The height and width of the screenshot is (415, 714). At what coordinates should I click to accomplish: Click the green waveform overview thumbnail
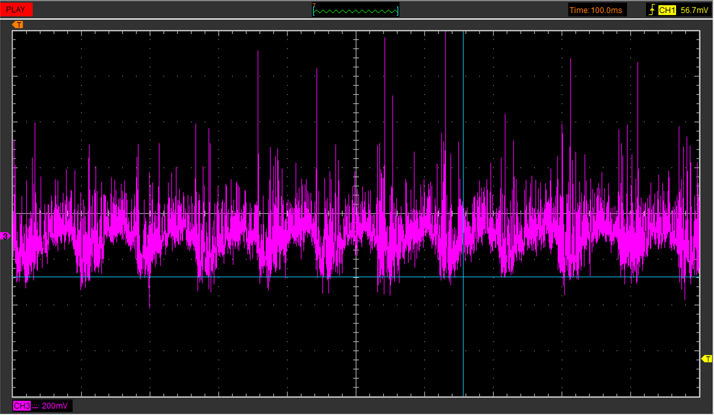point(356,10)
